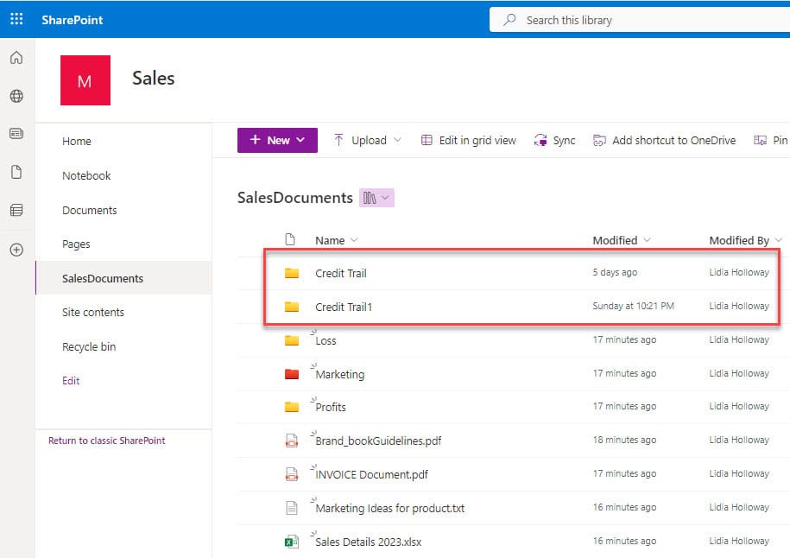The image size is (790, 558).
Task: Open the My files icon in app bar
Action: pyautogui.click(x=16, y=172)
